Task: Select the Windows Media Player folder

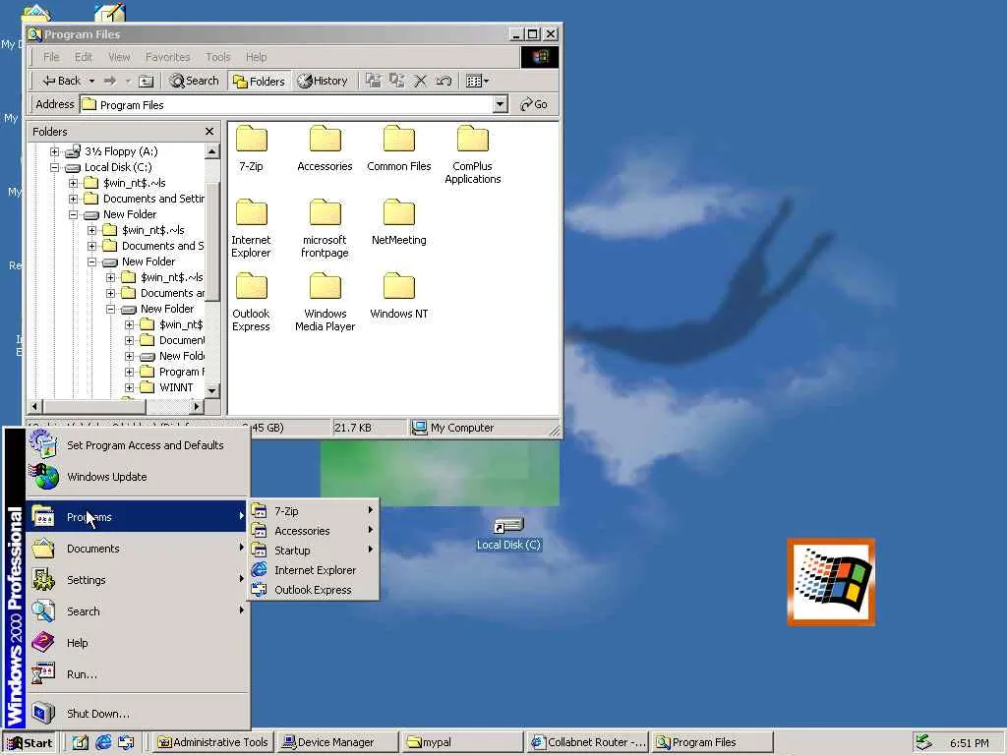Action: tap(325, 303)
